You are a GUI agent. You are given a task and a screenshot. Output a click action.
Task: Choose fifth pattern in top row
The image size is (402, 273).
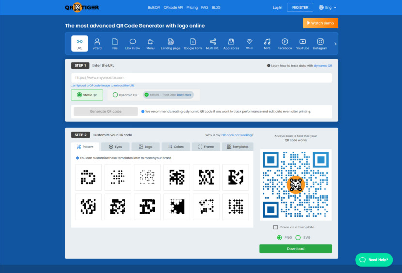[206, 177]
